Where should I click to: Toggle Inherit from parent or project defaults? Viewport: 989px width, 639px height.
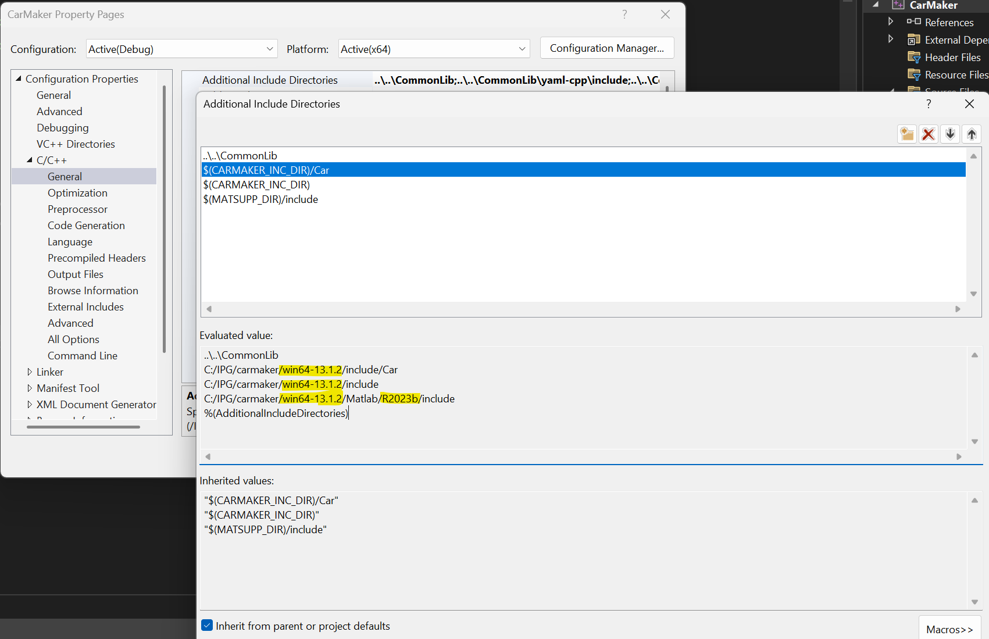click(207, 626)
